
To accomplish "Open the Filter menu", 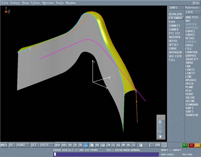I will pyautogui.click(x=35, y=3).
